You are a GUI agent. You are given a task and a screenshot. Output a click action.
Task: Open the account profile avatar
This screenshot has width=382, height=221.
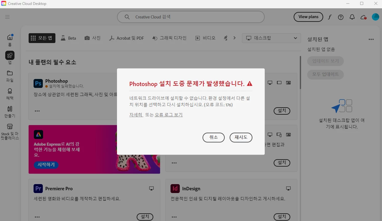click(x=375, y=17)
